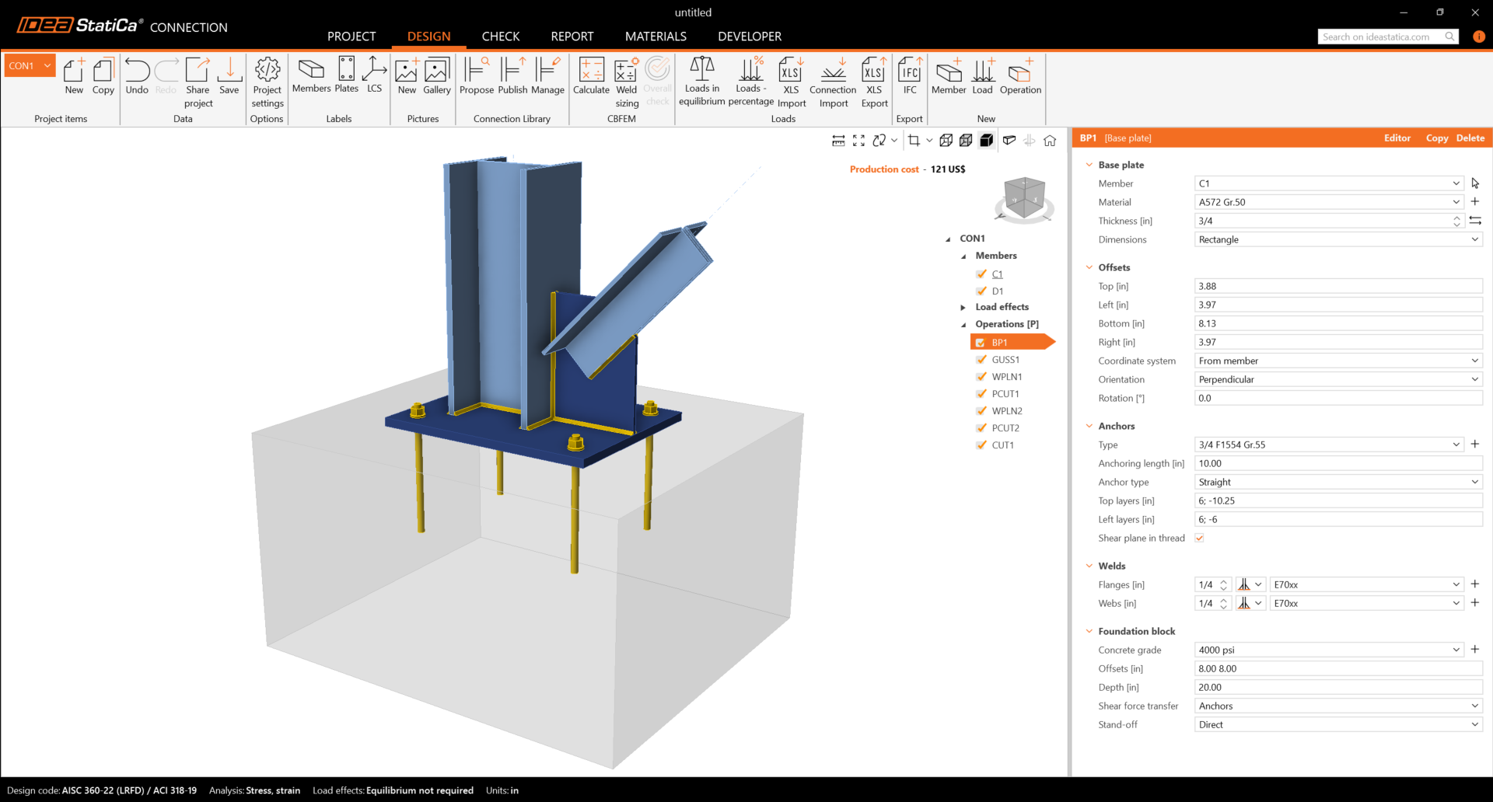Click the Editor button in BP1 header
1493x802 pixels.
1397,138
